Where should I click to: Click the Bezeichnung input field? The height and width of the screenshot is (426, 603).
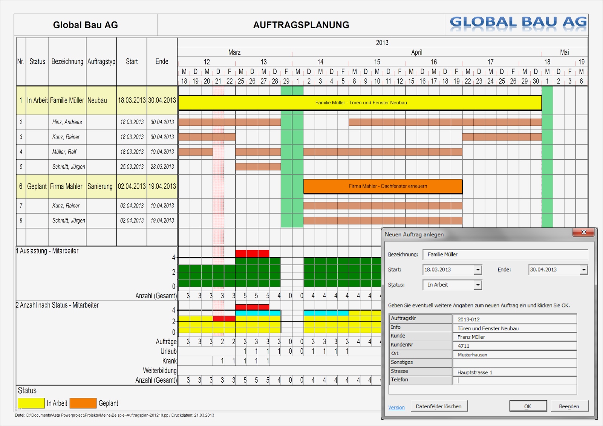tap(505, 255)
